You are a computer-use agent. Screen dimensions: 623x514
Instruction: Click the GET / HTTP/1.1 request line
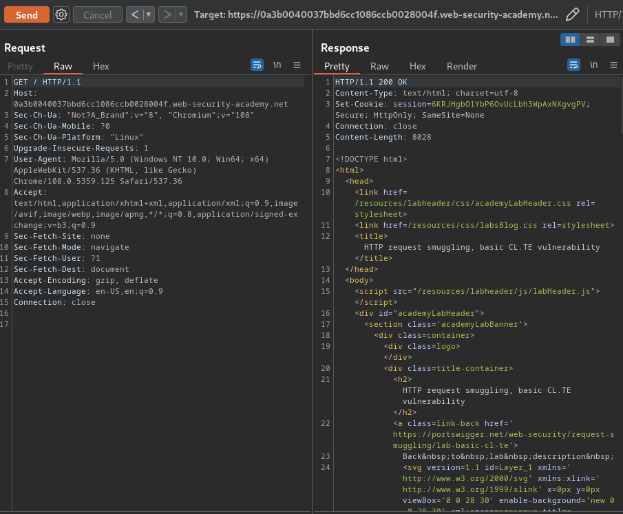pos(47,82)
